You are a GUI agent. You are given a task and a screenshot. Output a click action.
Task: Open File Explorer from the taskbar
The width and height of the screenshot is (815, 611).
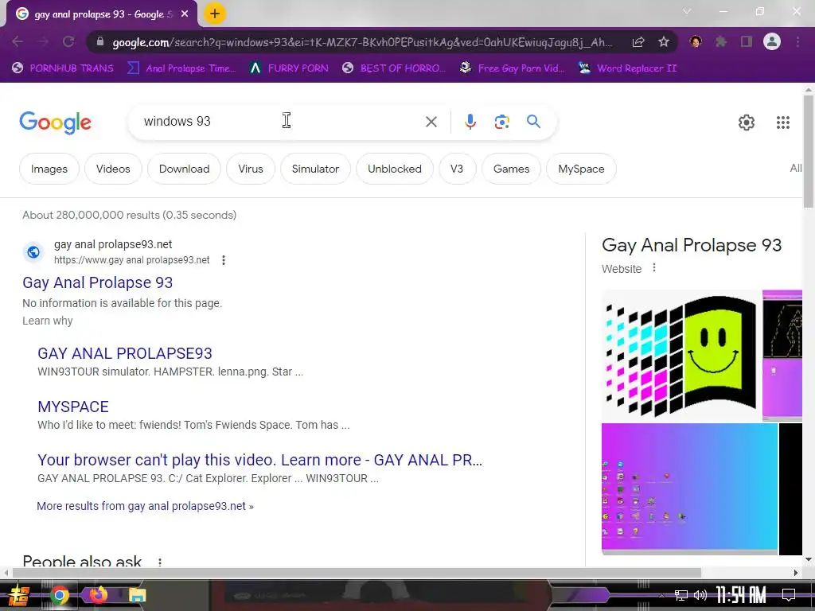pyautogui.click(x=137, y=595)
